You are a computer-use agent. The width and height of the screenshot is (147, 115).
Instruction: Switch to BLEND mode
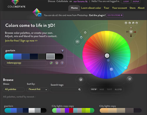click(x=118, y=89)
